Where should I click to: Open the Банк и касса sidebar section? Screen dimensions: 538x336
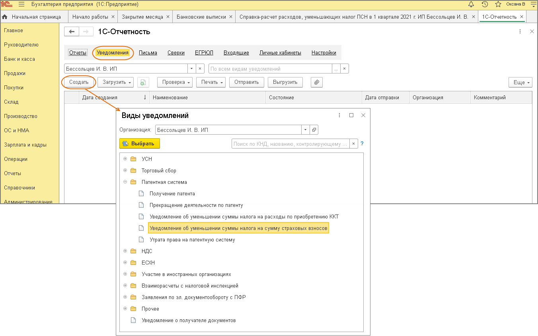click(19, 59)
